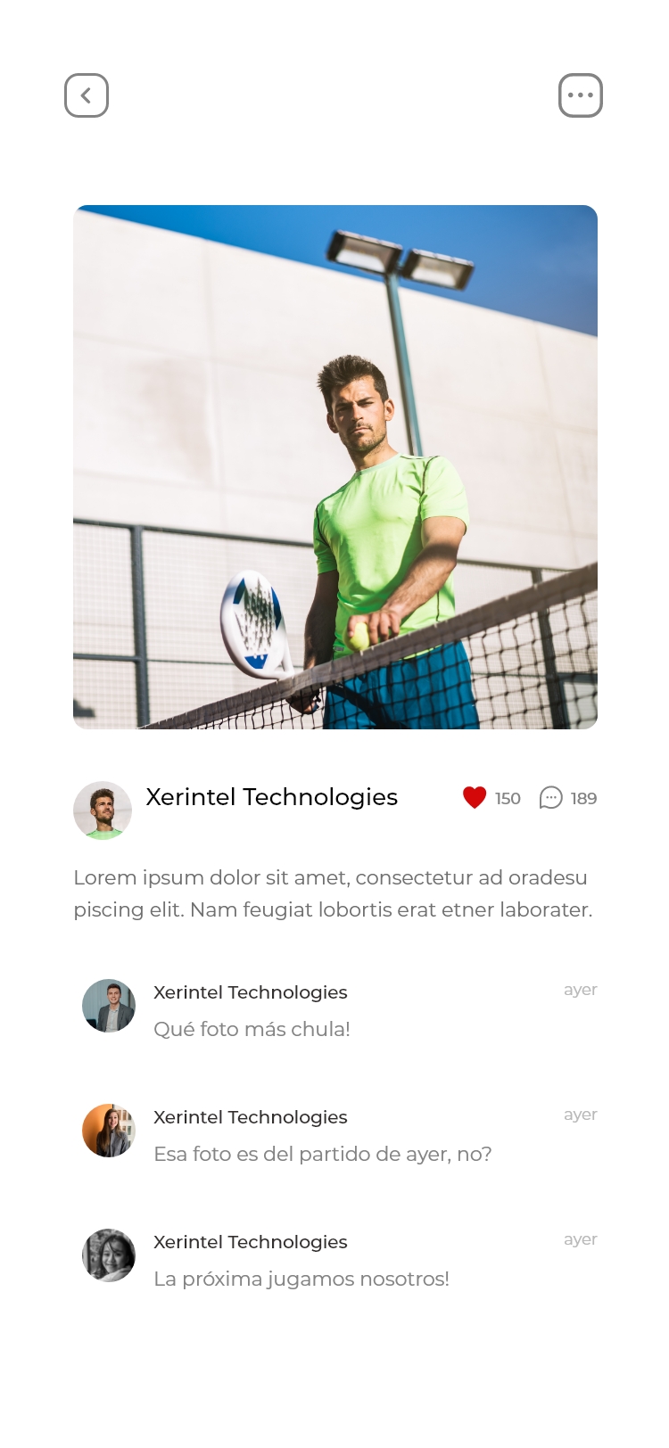Open comments via speech bubble icon
This screenshot has height=1448, width=669.
pyautogui.click(x=551, y=798)
